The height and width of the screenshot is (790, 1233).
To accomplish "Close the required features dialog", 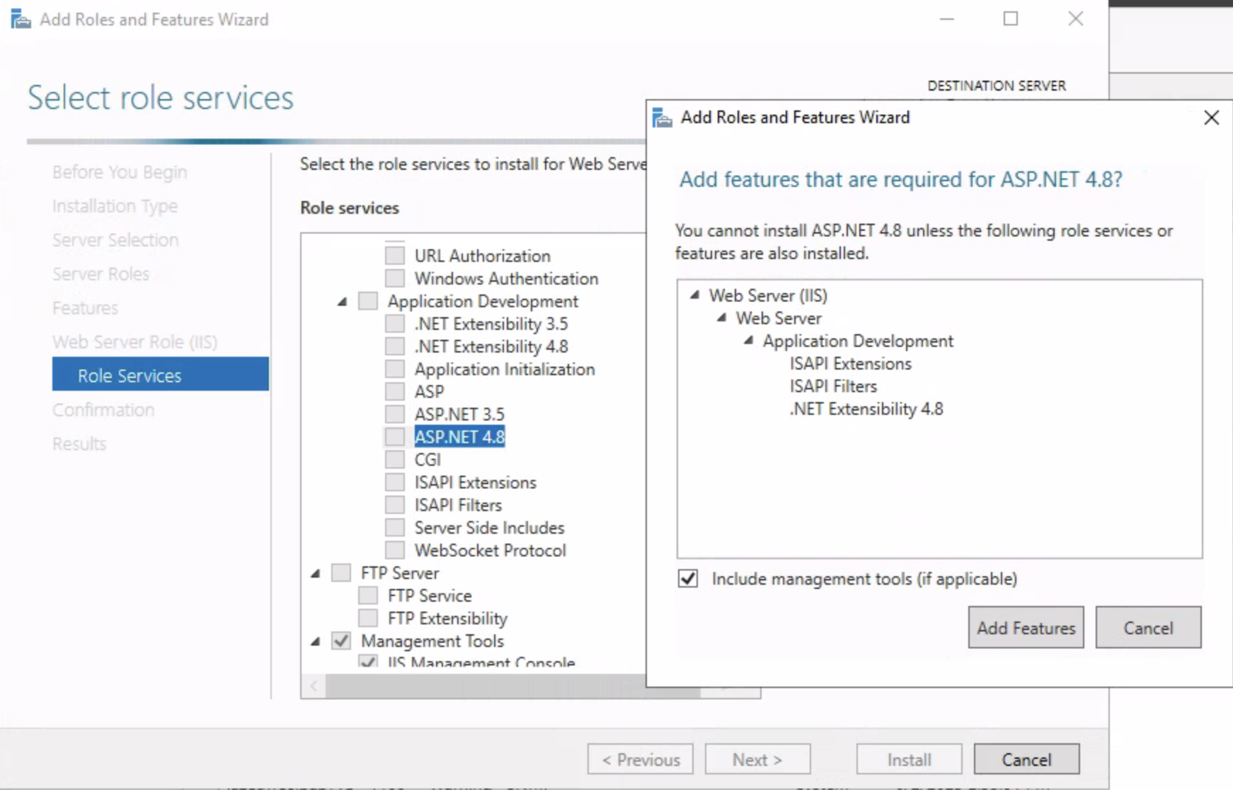I will [x=1211, y=118].
